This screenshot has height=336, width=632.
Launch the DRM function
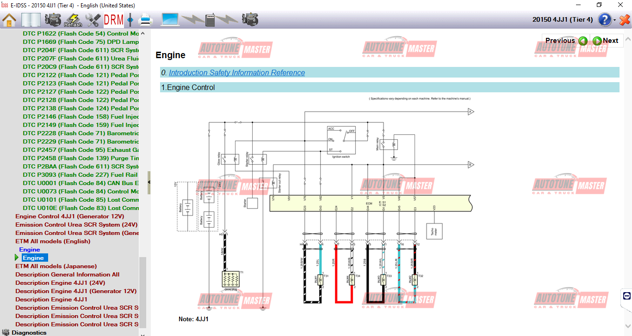click(x=113, y=20)
